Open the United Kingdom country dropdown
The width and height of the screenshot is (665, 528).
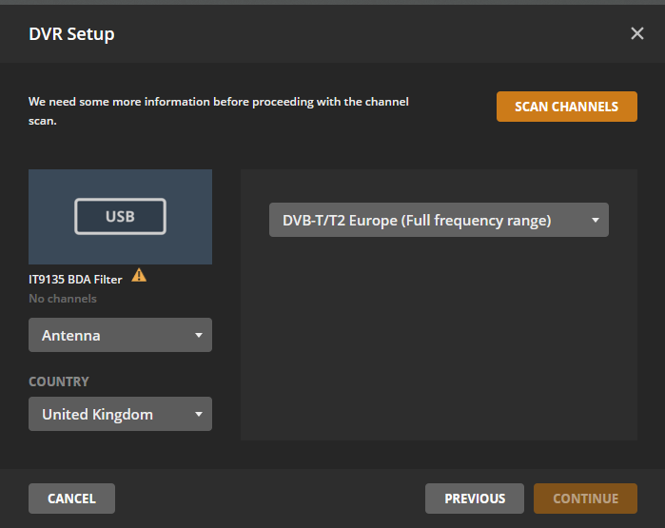120,414
